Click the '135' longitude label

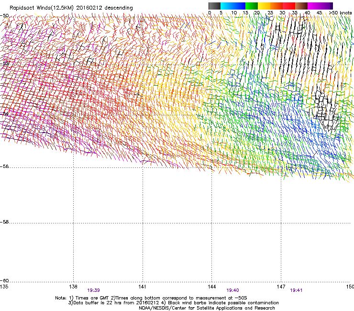point(4,287)
